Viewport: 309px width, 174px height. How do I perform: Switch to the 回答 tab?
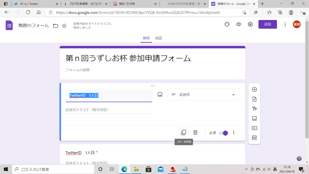[159, 38]
